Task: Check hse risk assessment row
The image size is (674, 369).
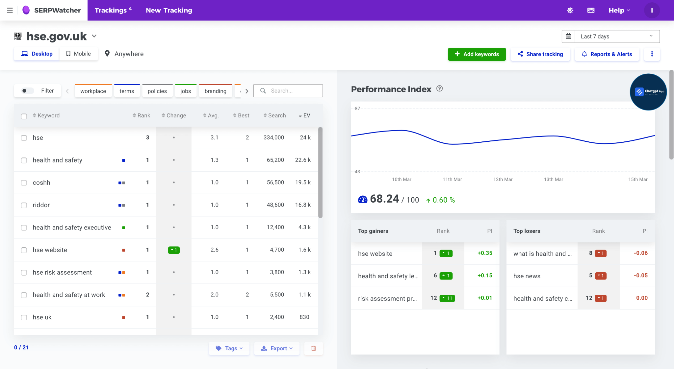Action: click(24, 273)
